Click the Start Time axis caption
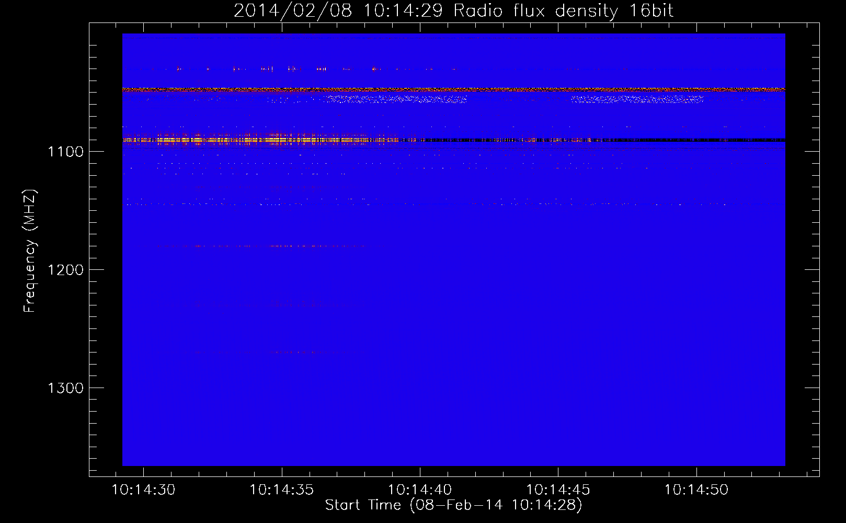 [453, 505]
